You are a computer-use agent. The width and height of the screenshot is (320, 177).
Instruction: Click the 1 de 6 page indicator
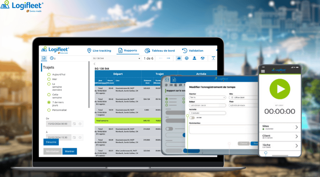pyautogui.click(x=148, y=58)
